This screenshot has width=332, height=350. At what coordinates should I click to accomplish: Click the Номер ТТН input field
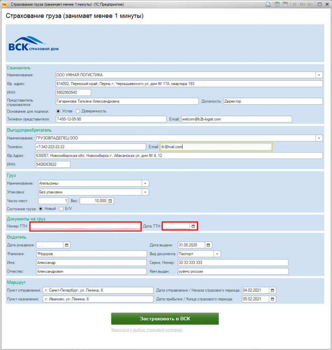pyautogui.click(x=85, y=226)
